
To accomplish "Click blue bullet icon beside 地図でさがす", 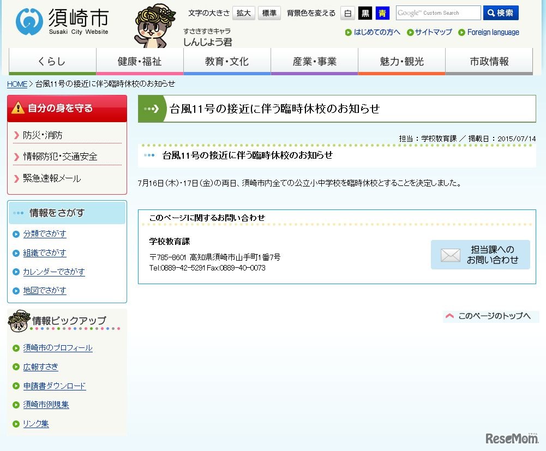I will tap(16, 291).
